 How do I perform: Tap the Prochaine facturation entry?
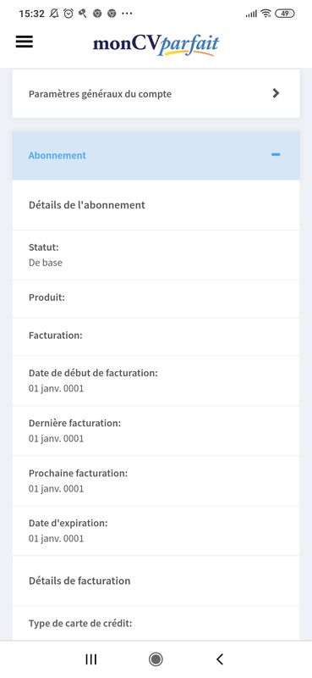point(156,481)
